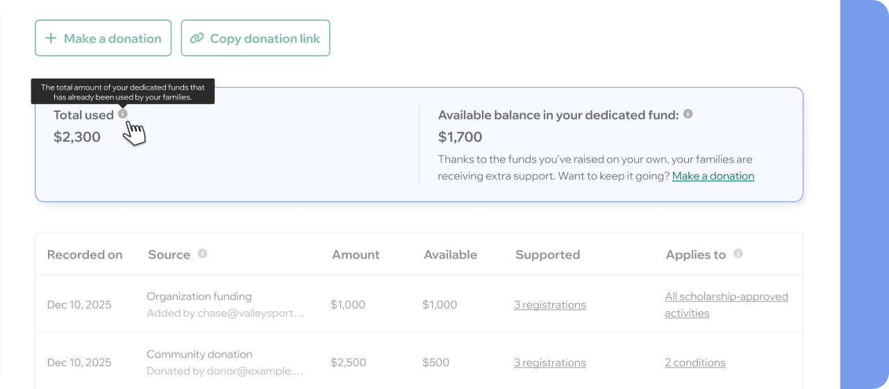Open the green Make a donation text link

point(713,176)
